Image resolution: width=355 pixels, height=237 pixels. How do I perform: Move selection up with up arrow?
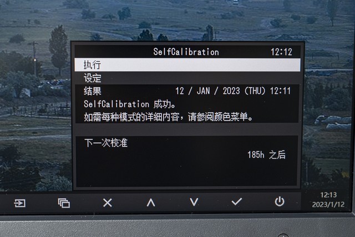pos(151,203)
